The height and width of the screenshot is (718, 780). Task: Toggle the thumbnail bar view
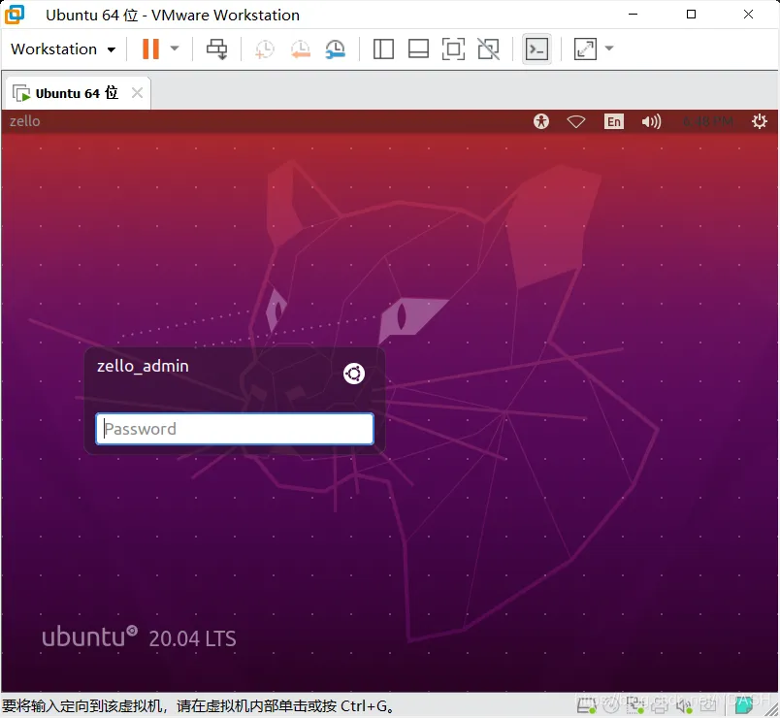click(x=418, y=49)
